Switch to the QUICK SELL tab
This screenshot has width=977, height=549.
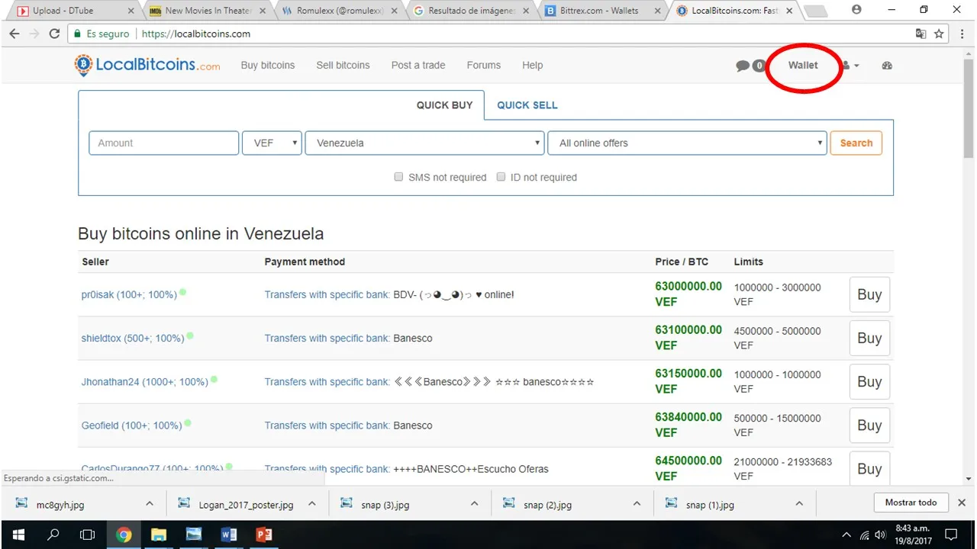[x=527, y=105]
